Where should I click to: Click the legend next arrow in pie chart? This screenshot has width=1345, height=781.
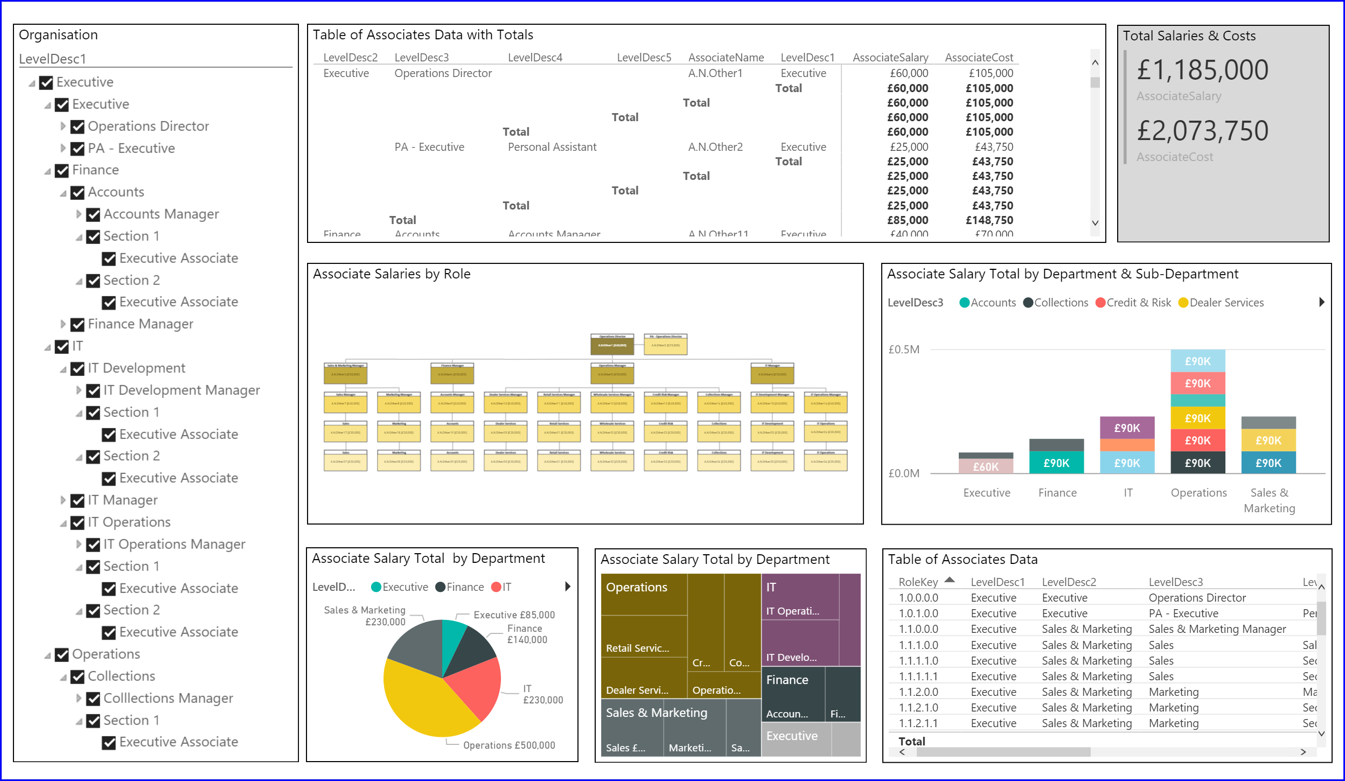coord(567,587)
